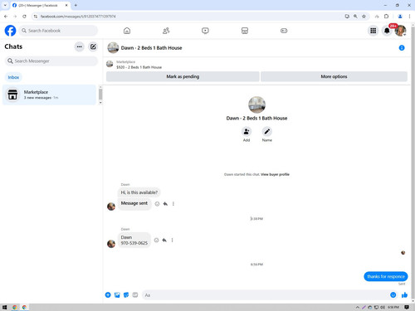The width and height of the screenshot is (415, 311).
Task: Select the Inbox filter tab
Action: tap(13, 77)
